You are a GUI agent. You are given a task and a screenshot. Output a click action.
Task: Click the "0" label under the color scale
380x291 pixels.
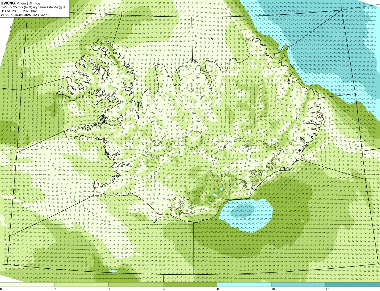[1, 289]
